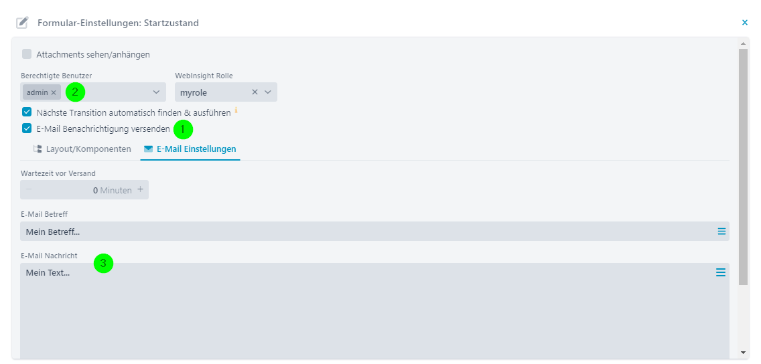The height and width of the screenshot is (364, 761).
Task: Click the scrollbar up arrow
Action: pos(742,43)
